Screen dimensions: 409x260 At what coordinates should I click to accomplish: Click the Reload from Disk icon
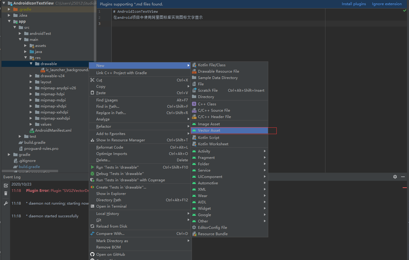point(93,226)
